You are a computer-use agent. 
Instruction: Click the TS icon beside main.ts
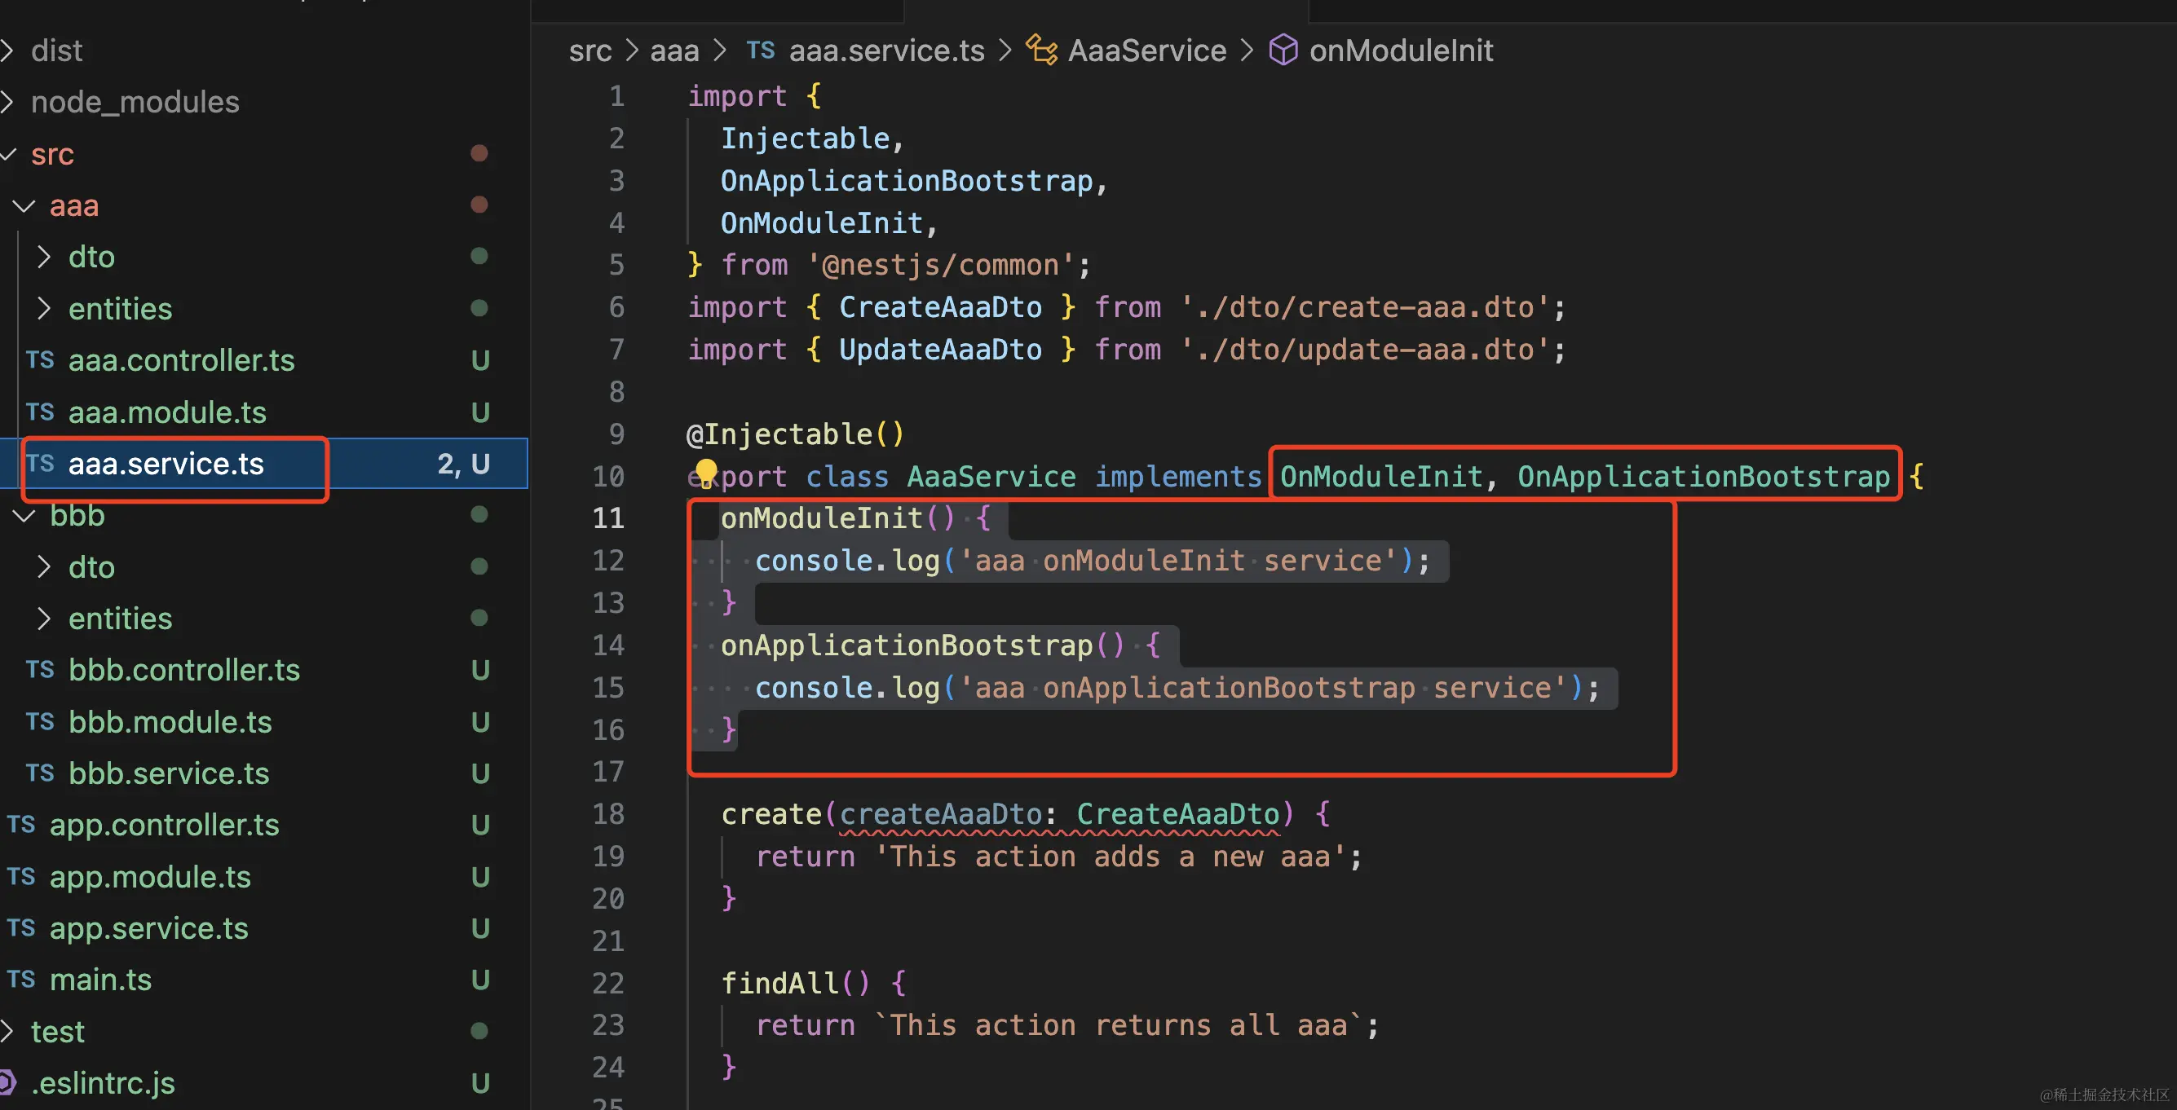tap(21, 979)
